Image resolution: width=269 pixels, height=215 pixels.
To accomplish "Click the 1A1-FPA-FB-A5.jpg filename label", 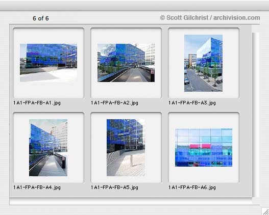I will (x=114, y=187).
